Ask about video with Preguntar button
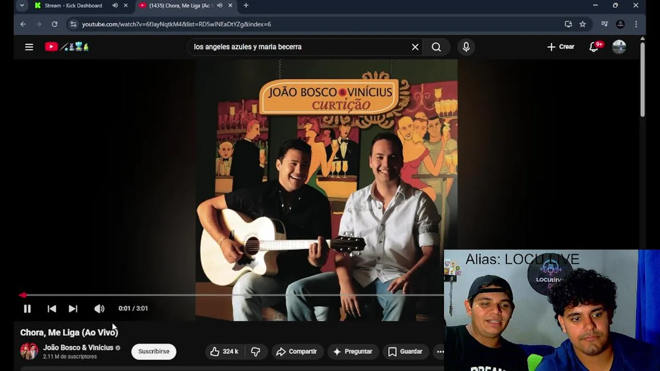This screenshot has height=371, width=660. (353, 351)
